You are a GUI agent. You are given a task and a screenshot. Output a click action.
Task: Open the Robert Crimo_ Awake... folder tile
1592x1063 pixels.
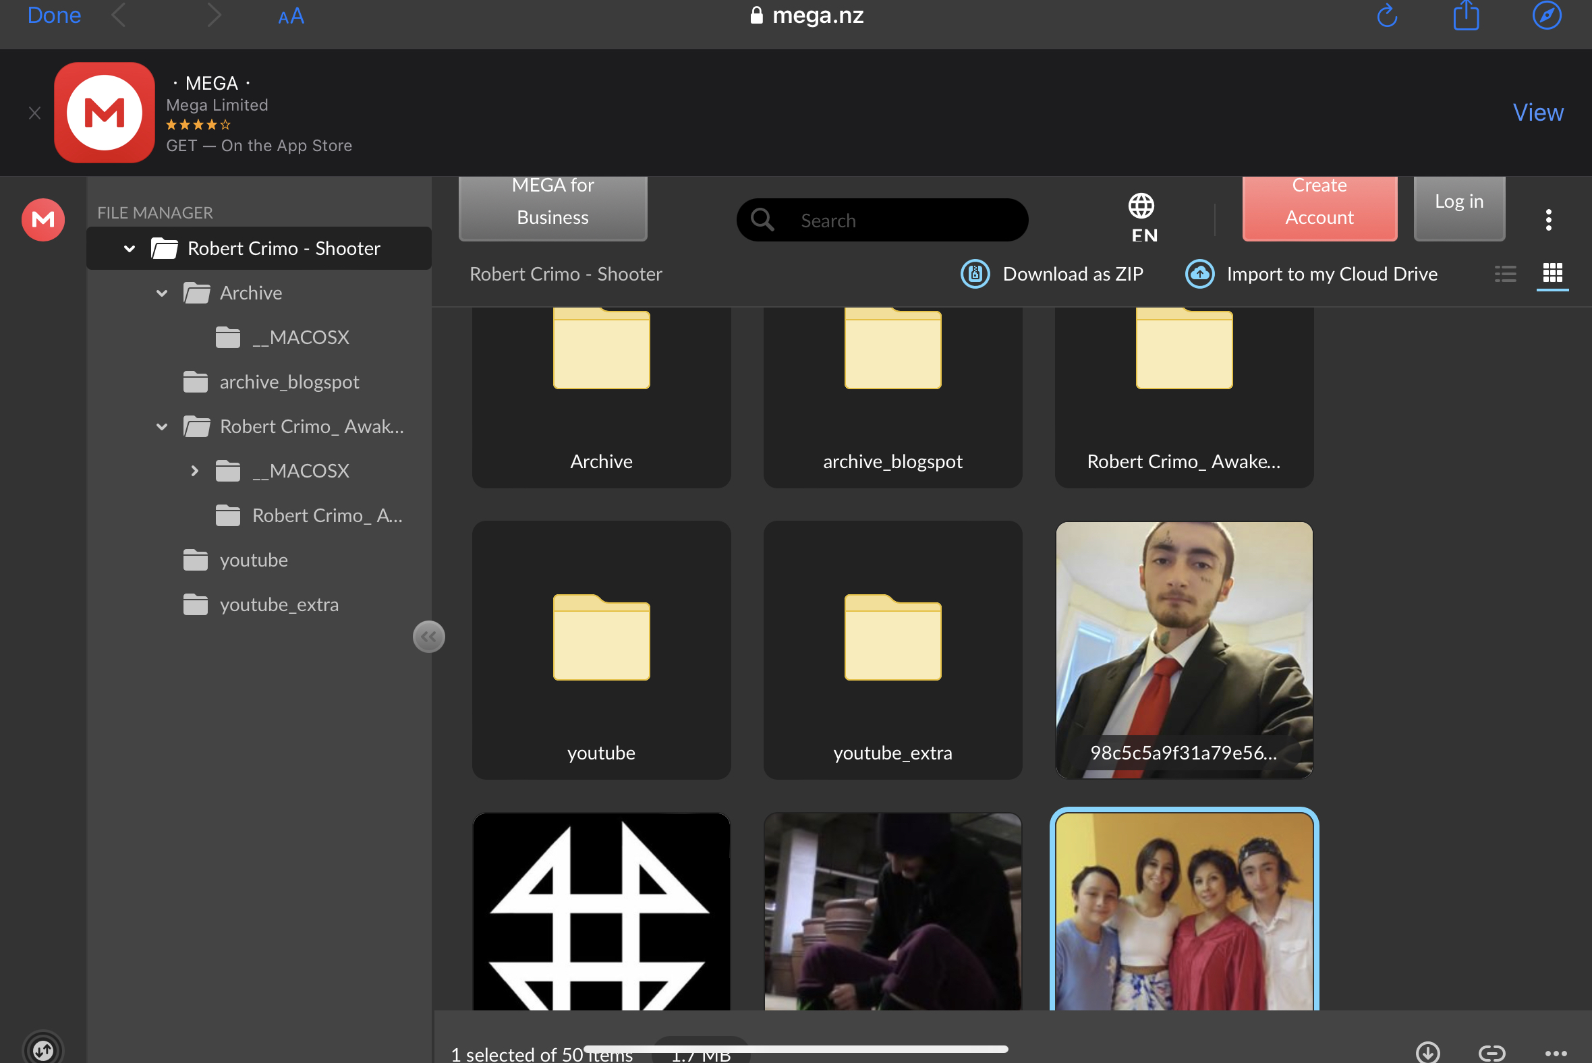coord(1184,397)
